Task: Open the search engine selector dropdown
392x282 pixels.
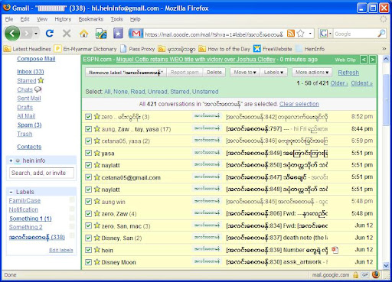Action: [x=330, y=34]
